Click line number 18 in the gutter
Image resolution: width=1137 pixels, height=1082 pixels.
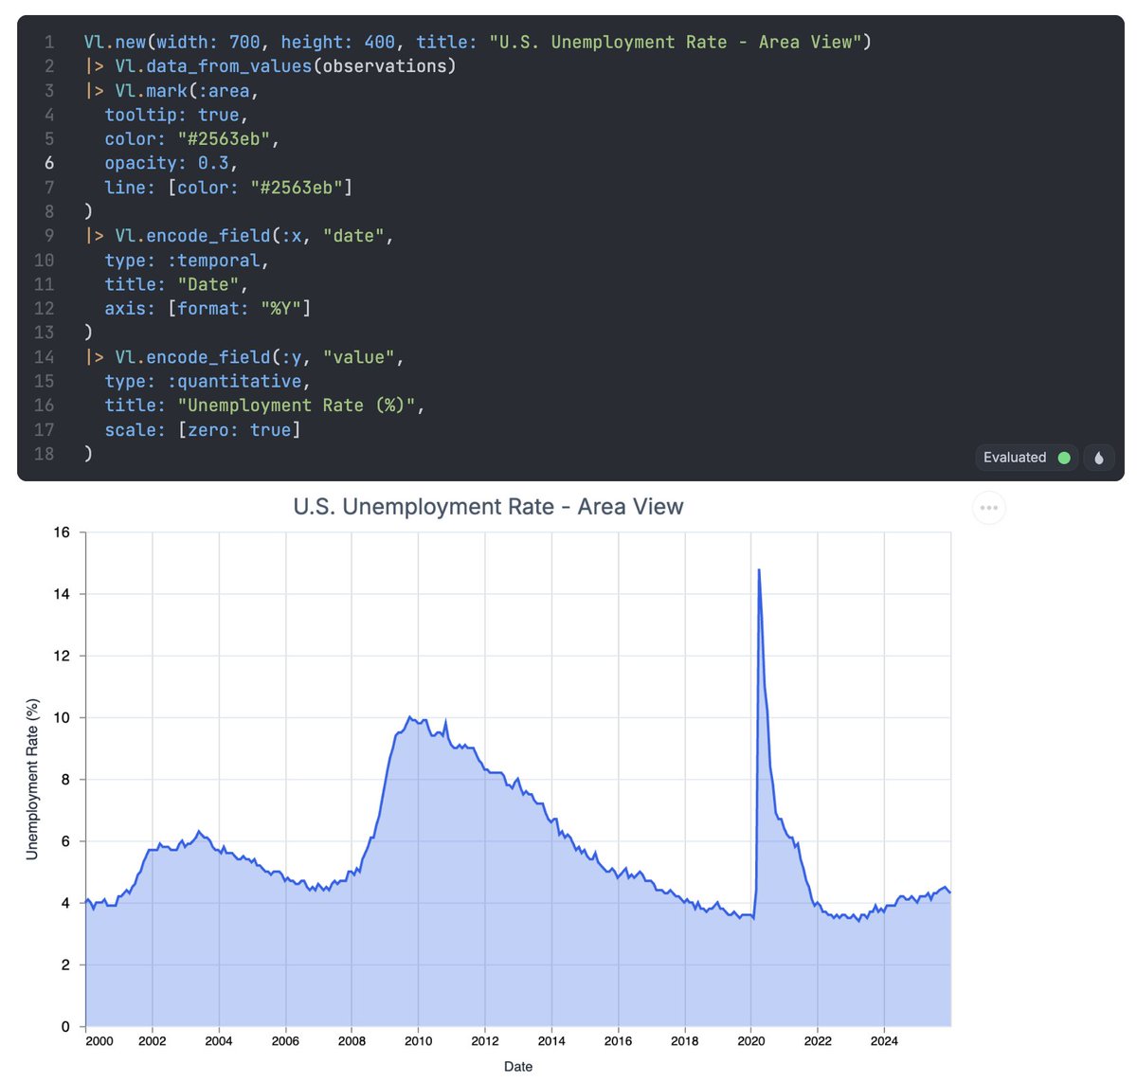point(45,454)
